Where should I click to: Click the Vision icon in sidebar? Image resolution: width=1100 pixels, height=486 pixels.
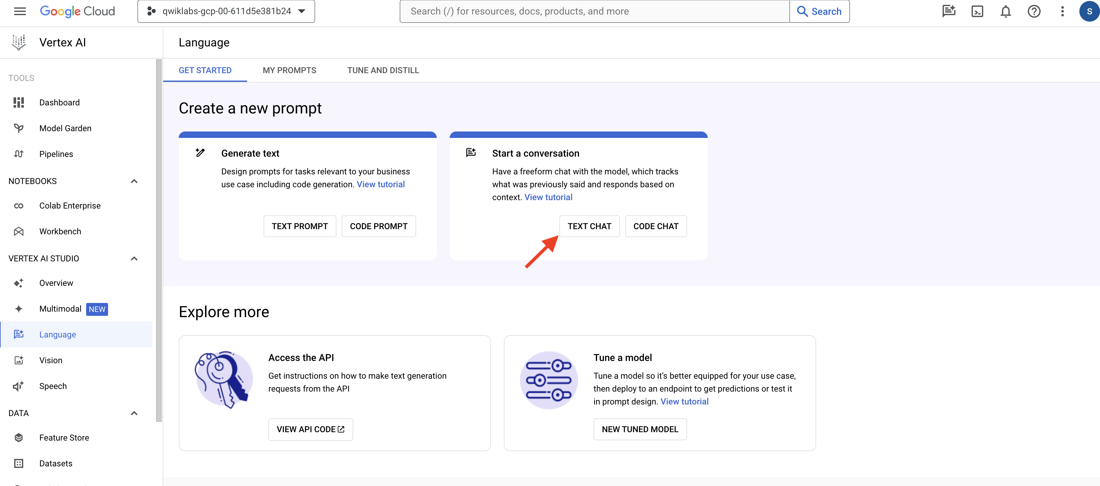(19, 360)
